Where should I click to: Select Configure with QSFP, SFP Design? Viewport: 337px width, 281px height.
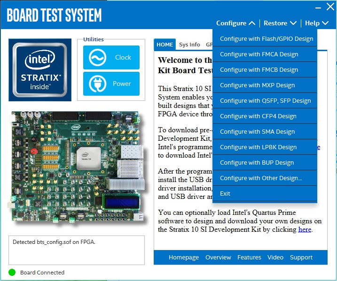point(265,100)
